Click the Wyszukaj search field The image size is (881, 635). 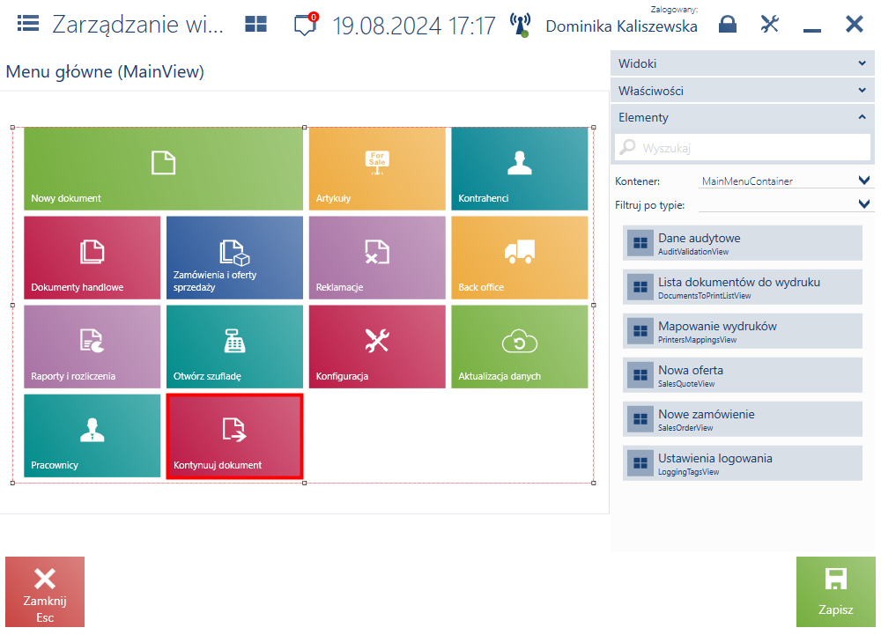(x=742, y=148)
